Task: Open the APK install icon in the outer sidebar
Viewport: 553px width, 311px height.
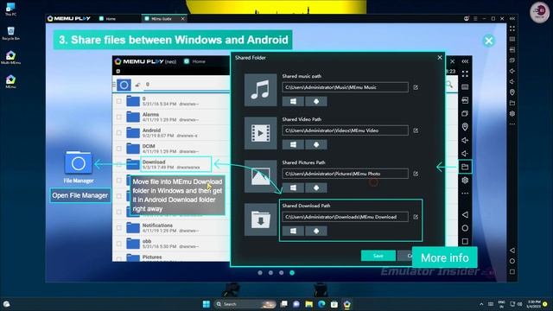Action: (512, 50)
